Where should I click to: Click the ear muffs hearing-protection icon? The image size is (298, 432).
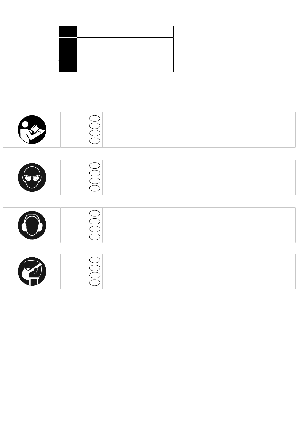tap(32, 225)
